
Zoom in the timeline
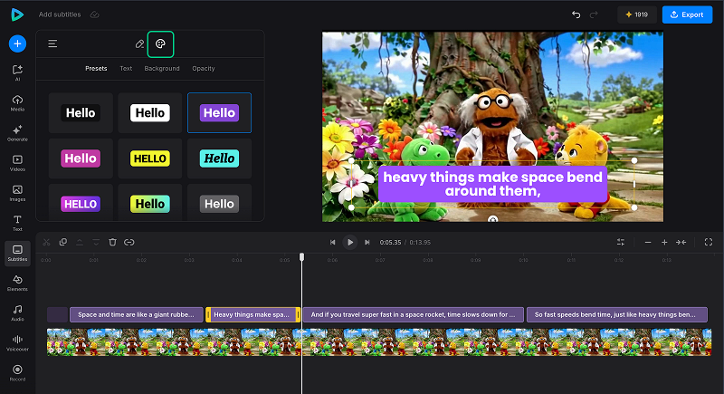[664, 242]
